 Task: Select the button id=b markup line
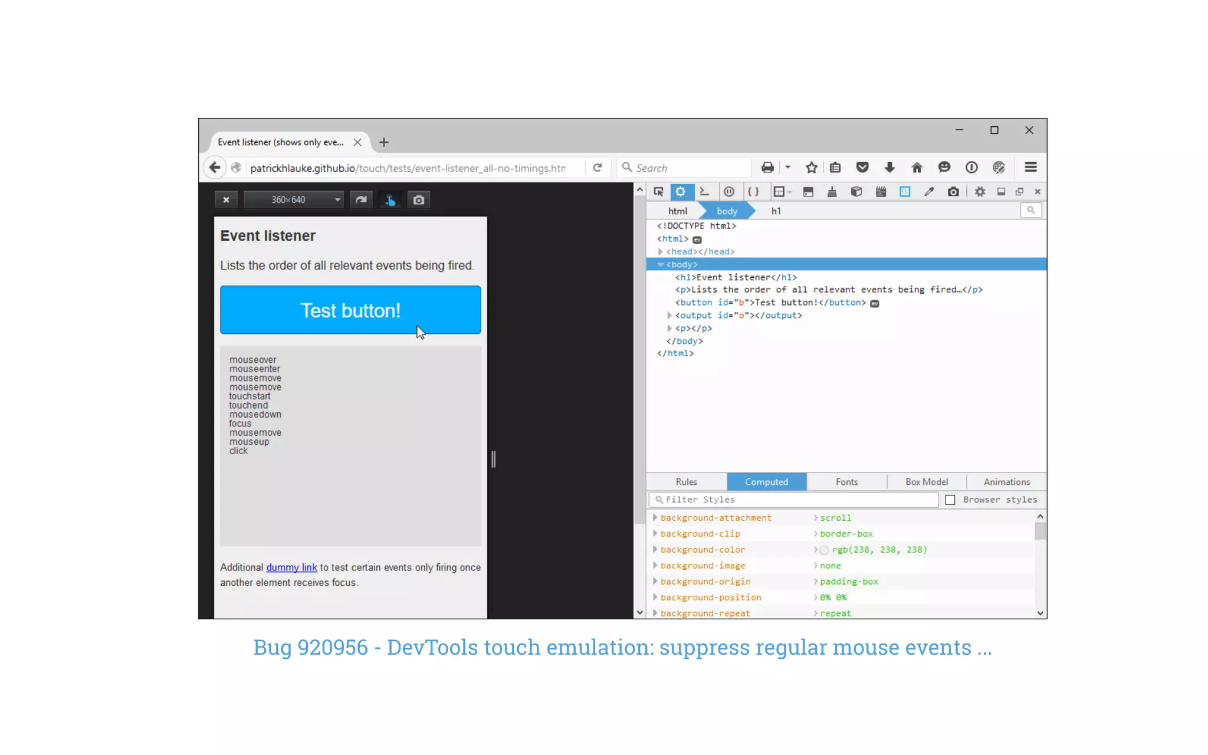pos(770,303)
